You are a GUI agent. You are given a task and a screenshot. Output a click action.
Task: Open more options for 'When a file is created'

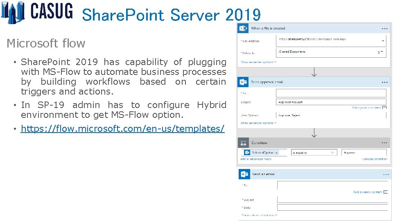384,29
